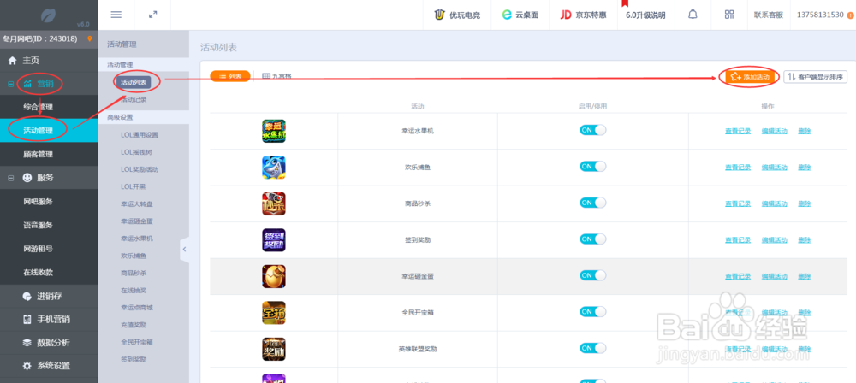
Task: Open the JD 京东特惠 shortcut
Action: [583, 15]
